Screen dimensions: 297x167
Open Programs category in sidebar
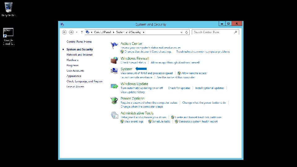pyautogui.click(x=72, y=65)
